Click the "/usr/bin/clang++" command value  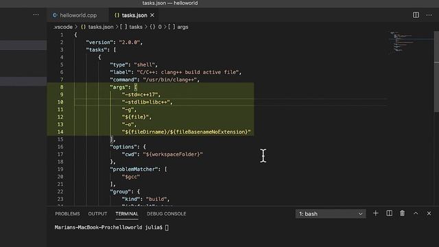(169, 80)
